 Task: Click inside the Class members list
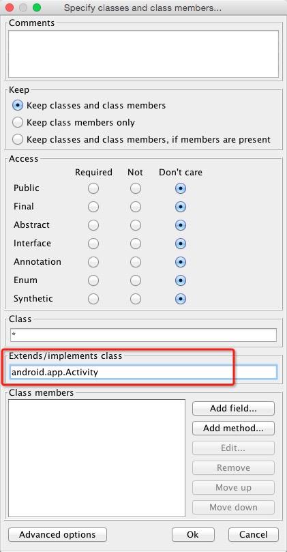point(97,458)
